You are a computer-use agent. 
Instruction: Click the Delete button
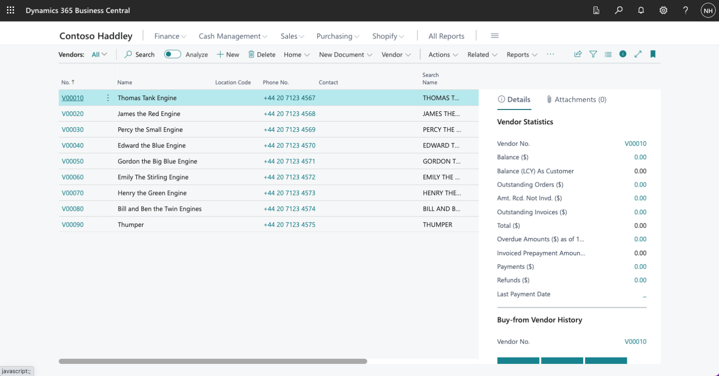262,54
